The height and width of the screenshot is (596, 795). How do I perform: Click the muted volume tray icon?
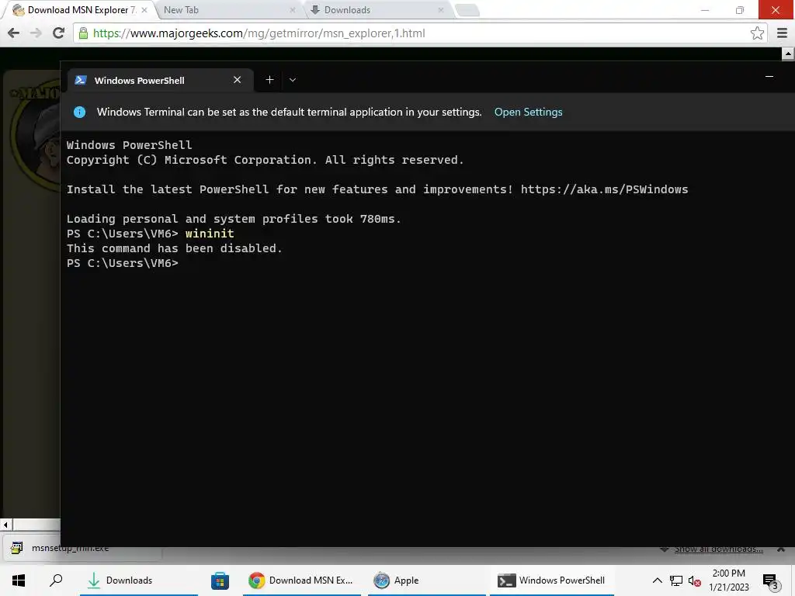pos(694,580)
